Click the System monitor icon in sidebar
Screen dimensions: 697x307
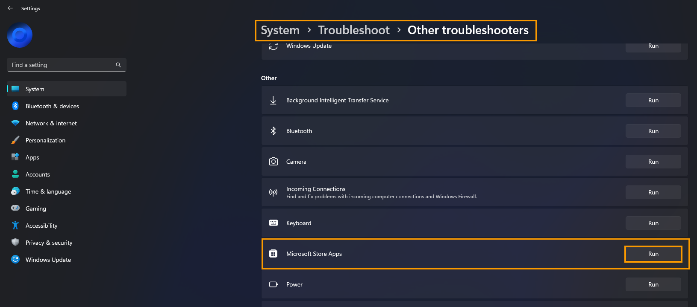point(15,89)
